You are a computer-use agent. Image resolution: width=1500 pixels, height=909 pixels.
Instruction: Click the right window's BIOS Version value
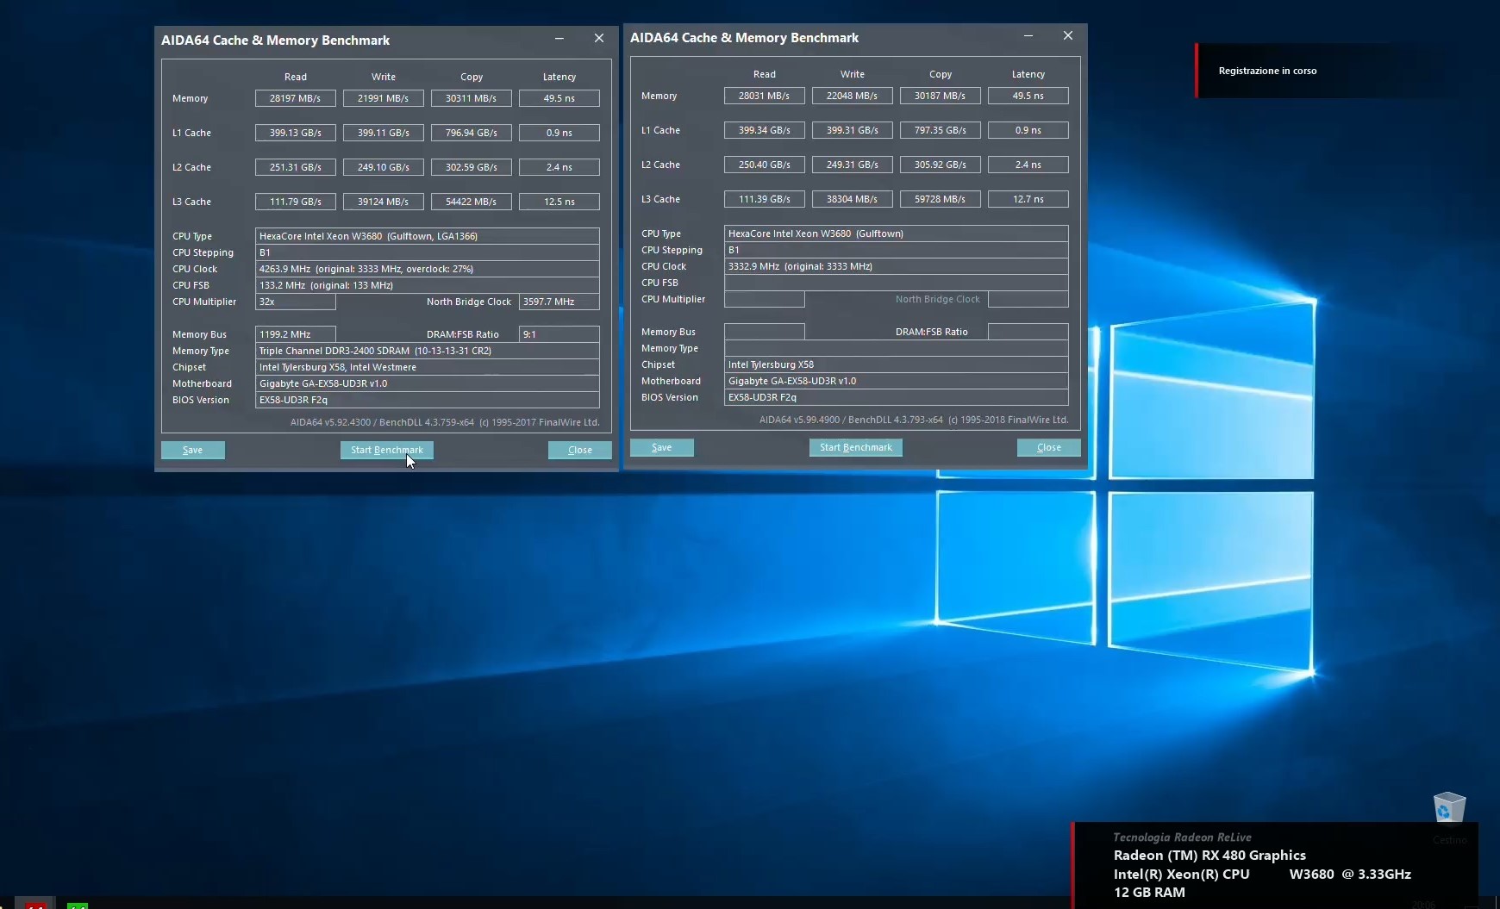click(897, 397)
